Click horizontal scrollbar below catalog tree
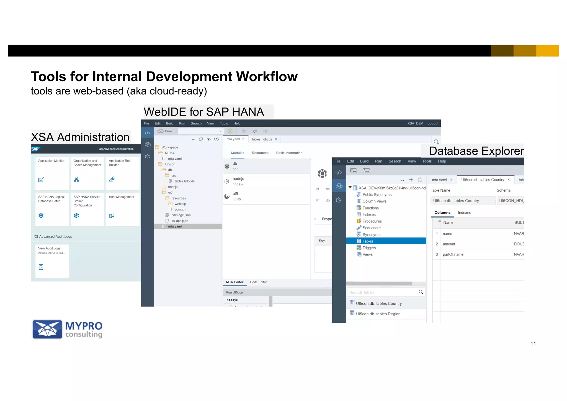The height and width of the screenshot is (401, 567). [379, 283]
